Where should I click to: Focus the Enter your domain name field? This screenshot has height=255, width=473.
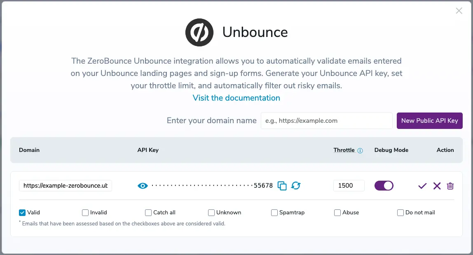tap(326, 121)
